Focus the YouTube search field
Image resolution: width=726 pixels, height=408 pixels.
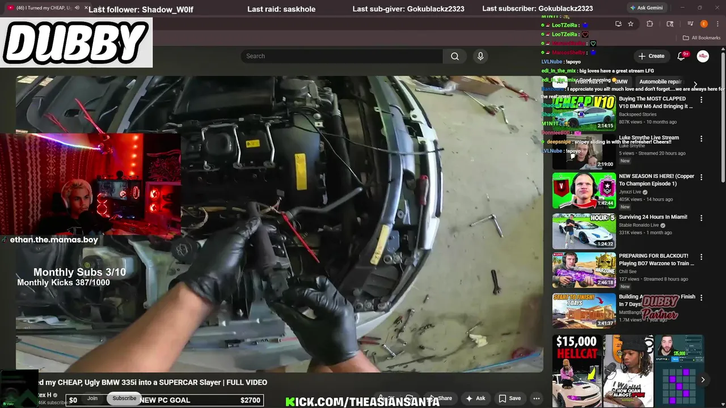click(x=342, y=56)
